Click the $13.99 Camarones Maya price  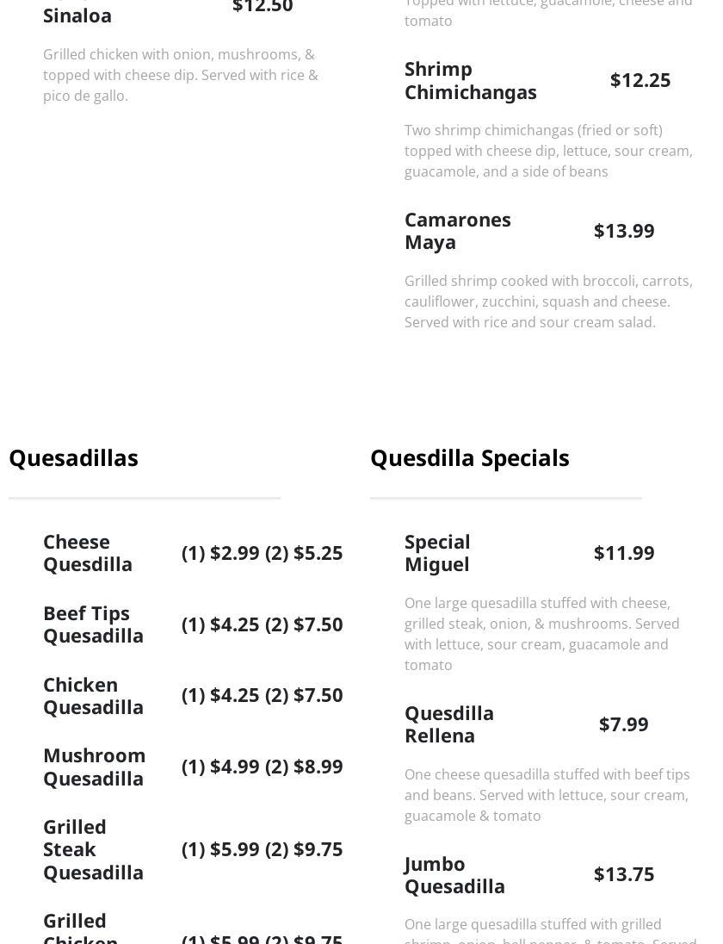[x=623, y=231]
